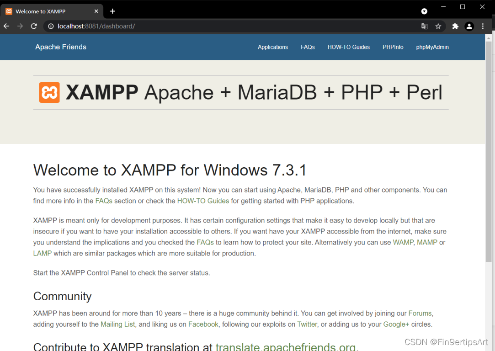
Task: Open a new browser tab
Action: click(x=112, y=11)
